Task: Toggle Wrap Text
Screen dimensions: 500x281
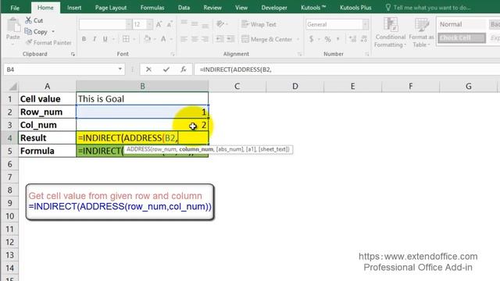Action: click(259, 24)
